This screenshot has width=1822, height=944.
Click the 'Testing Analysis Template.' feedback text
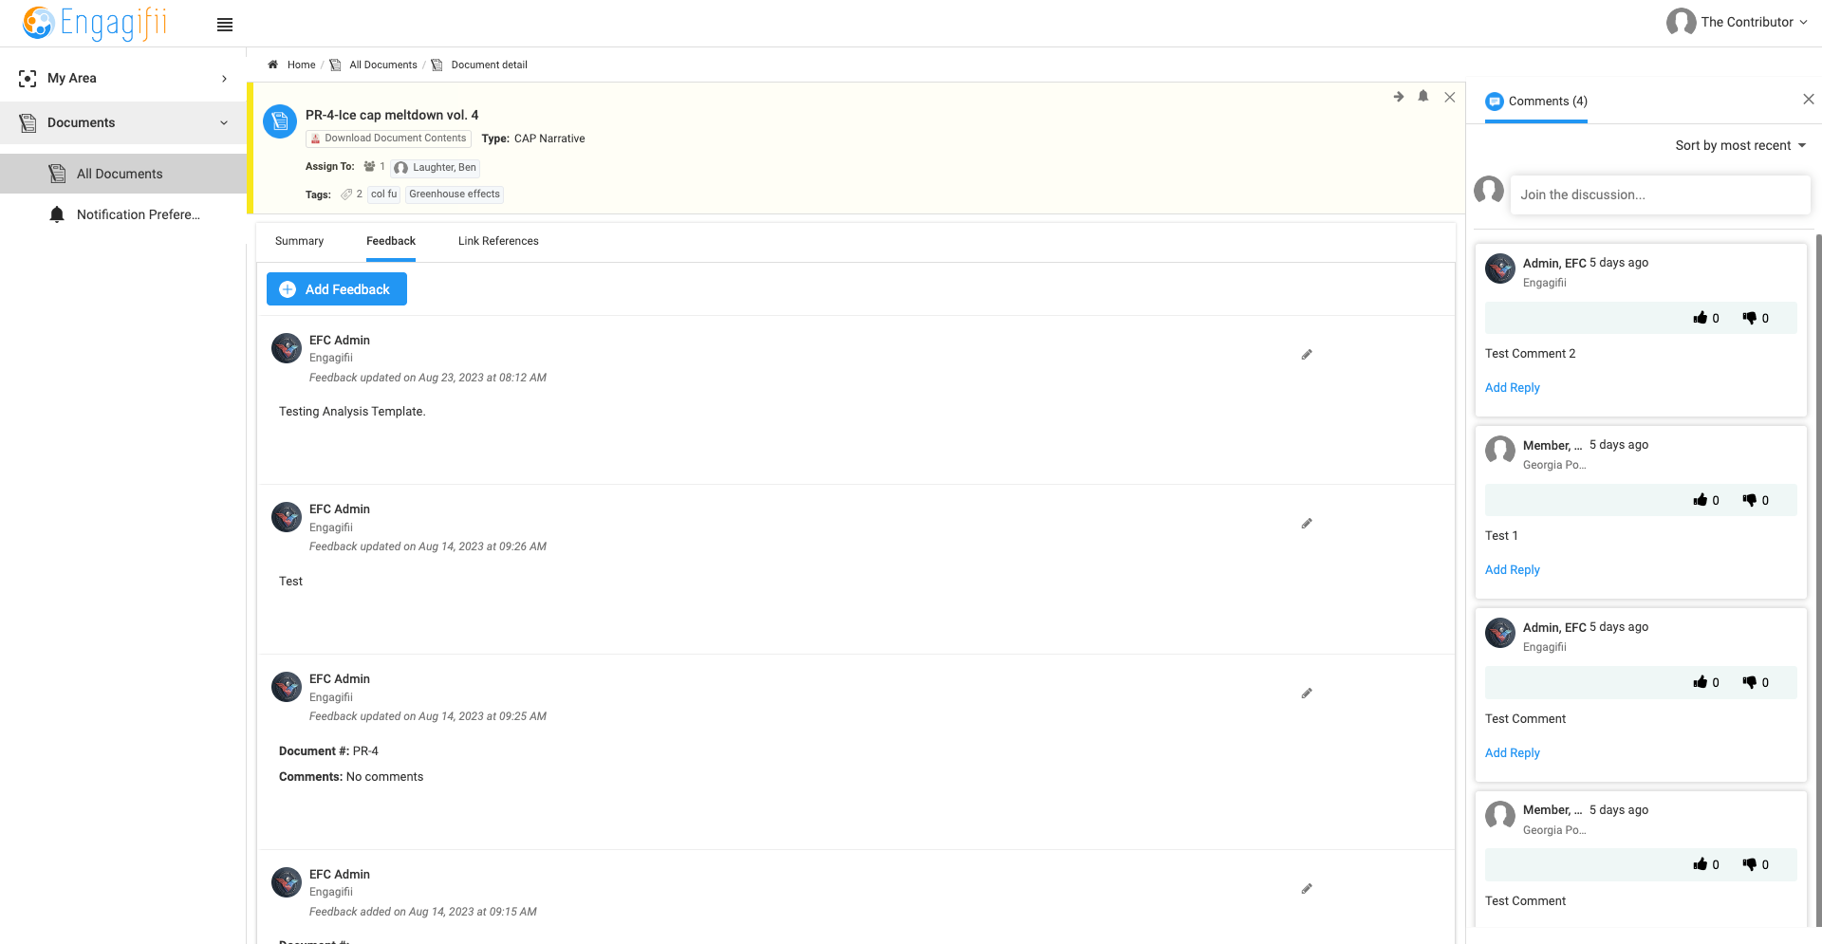352,412
